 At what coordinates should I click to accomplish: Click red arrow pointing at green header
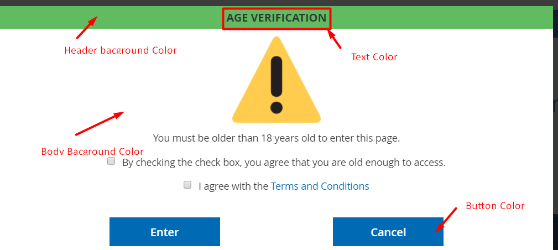coord(86,27)
